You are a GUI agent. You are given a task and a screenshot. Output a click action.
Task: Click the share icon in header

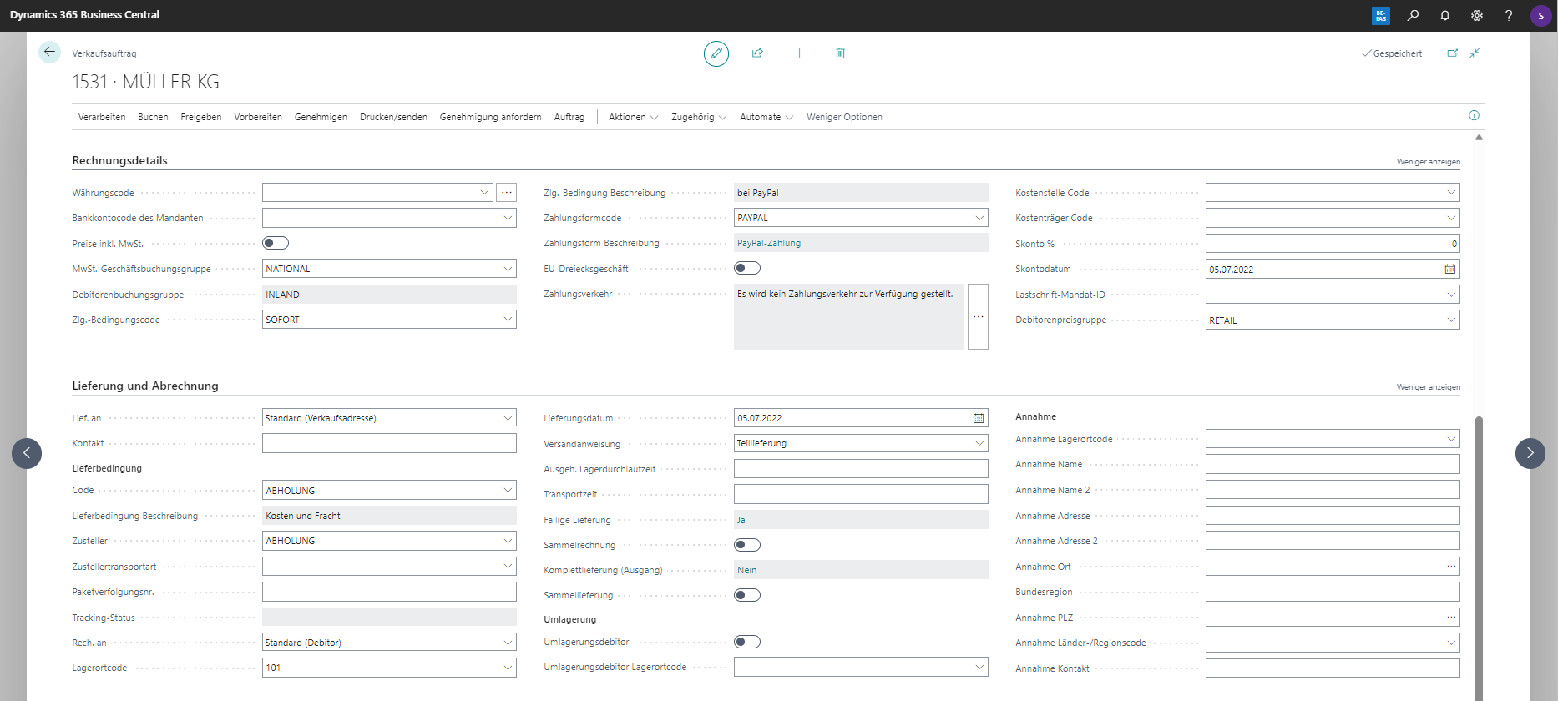point(757,53)
